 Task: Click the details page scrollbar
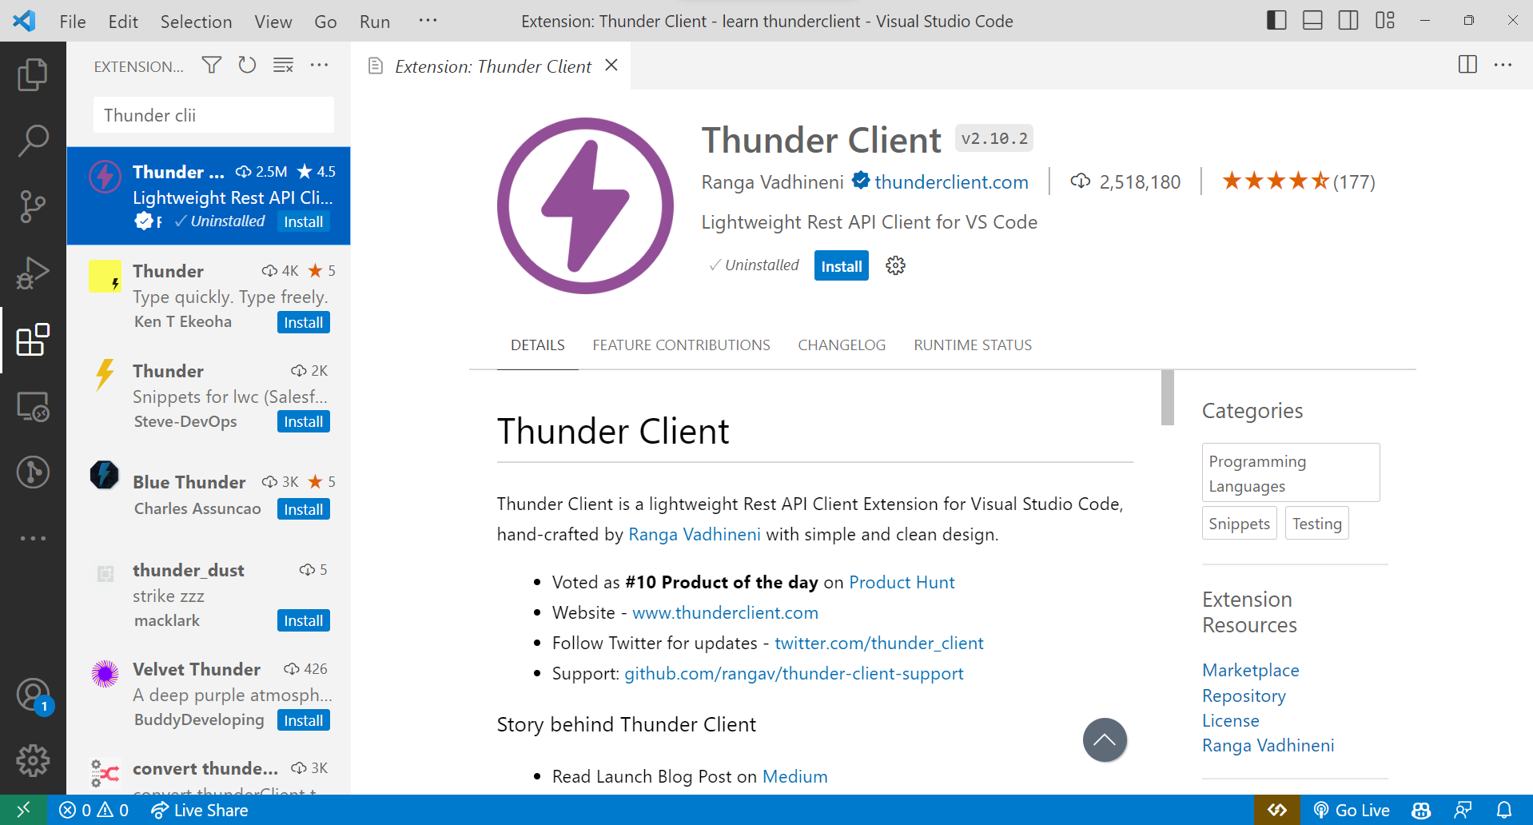click(x=1168, y=397)
